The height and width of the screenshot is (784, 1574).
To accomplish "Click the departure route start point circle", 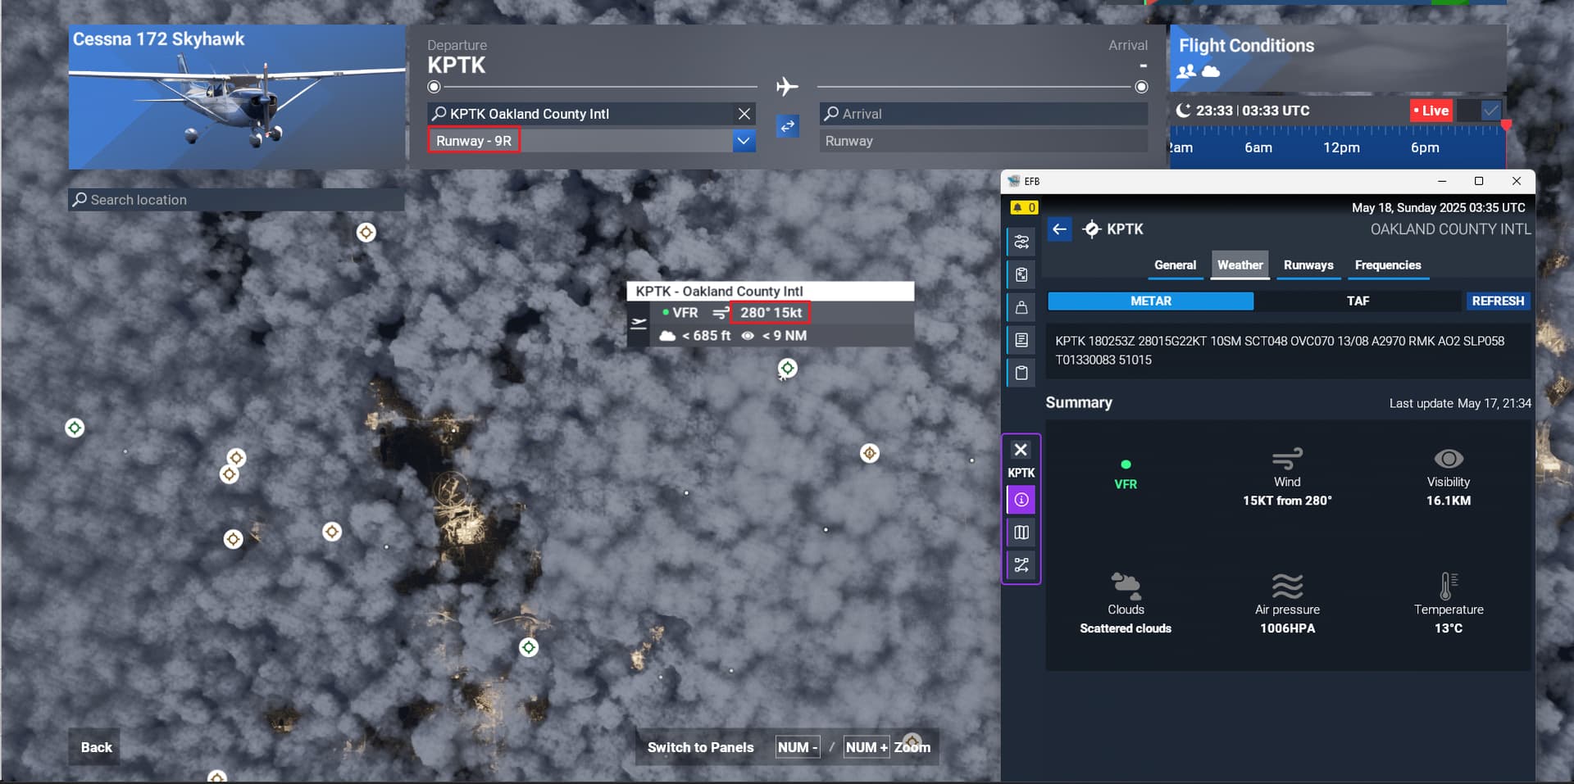I will [x=434, y=87].
